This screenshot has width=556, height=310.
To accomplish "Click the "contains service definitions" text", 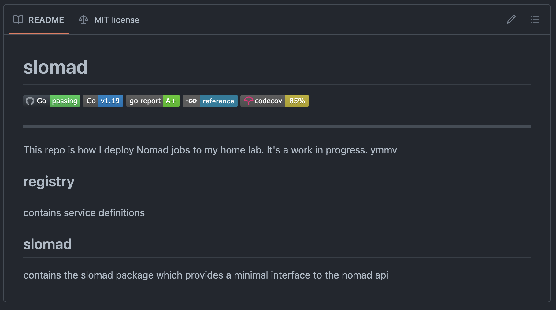I will pos(84,213).
